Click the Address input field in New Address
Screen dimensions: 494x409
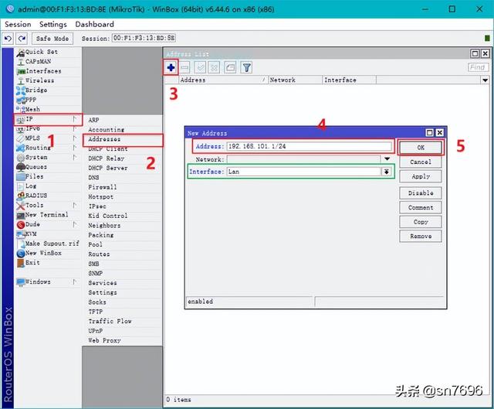309,146
